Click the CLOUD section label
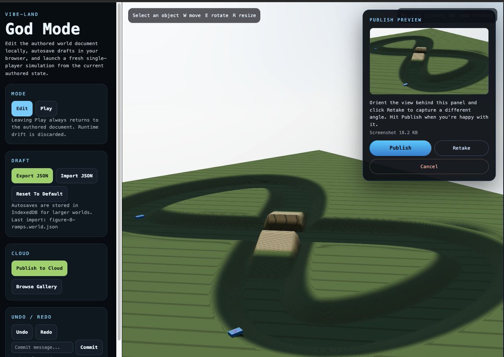The height and width of the screenshot is (357, 504). [21, 254]
